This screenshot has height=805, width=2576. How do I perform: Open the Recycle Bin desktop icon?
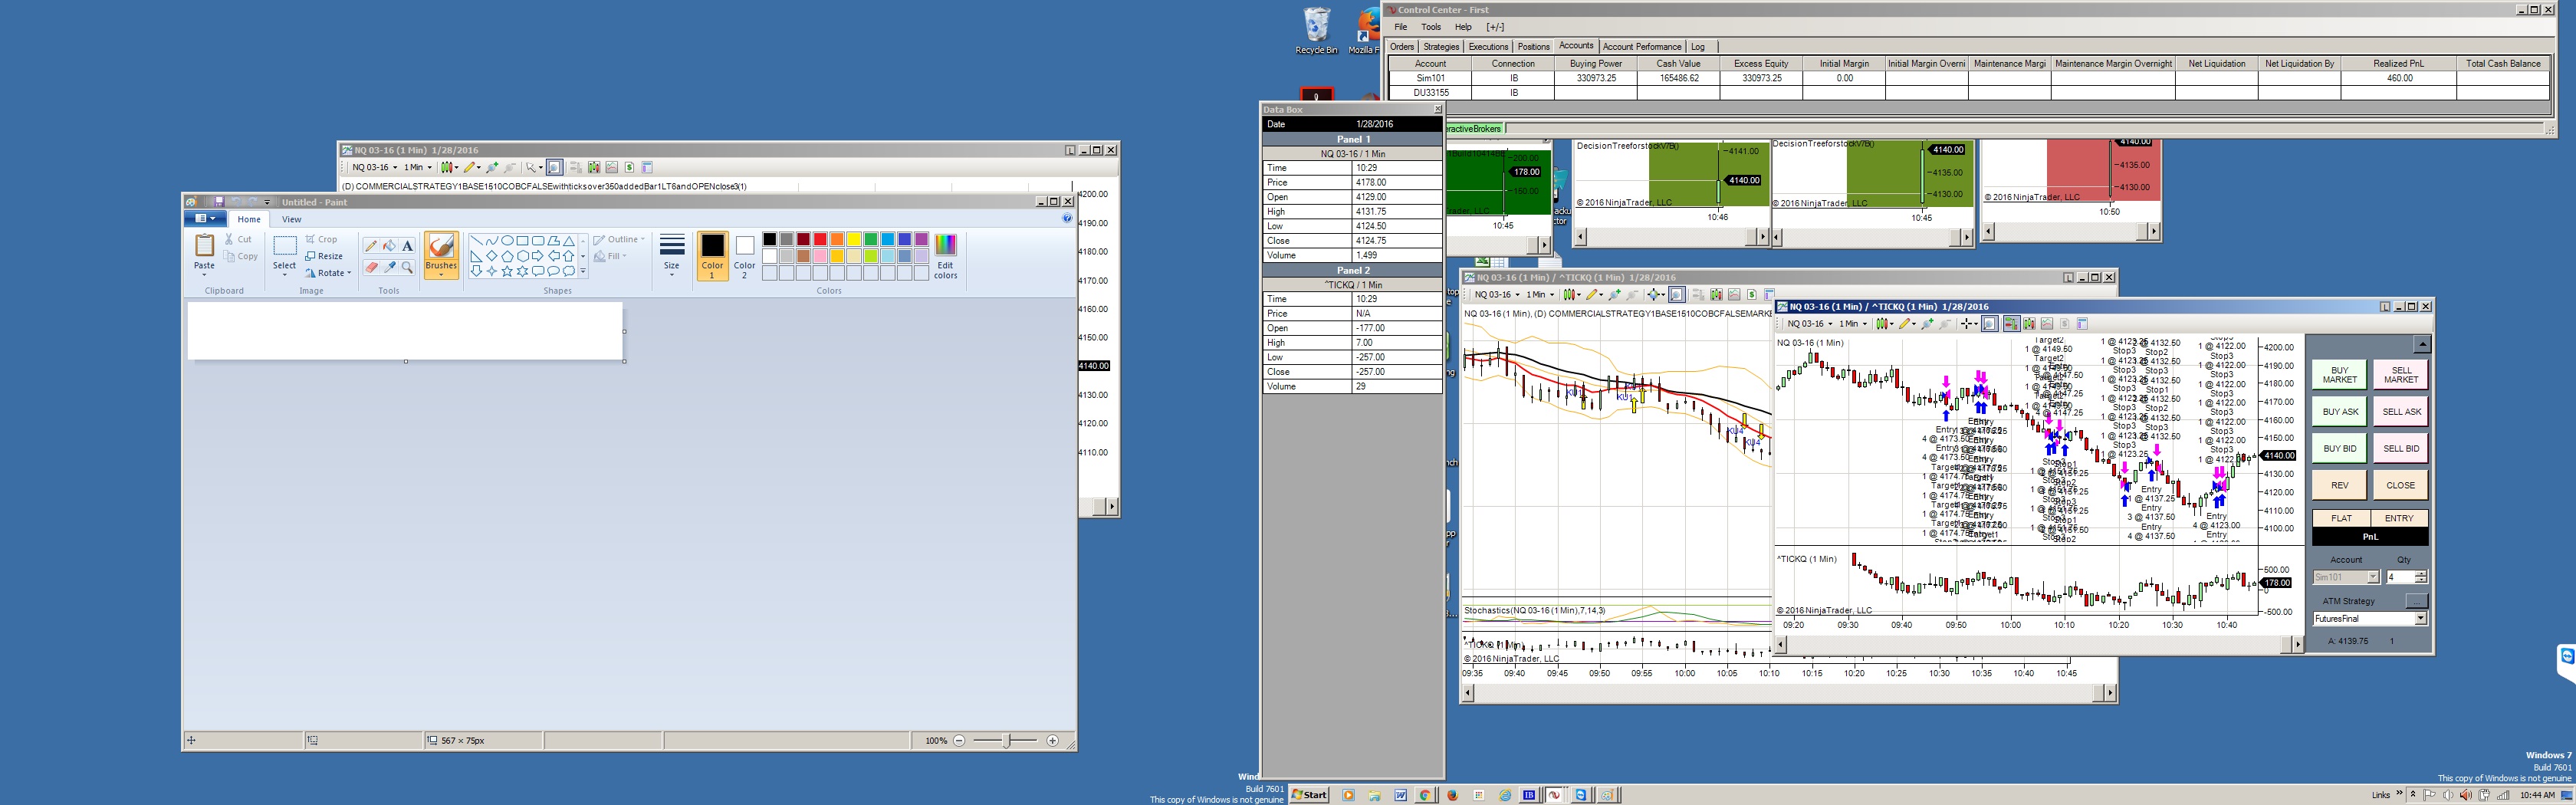coord(1316,31)
